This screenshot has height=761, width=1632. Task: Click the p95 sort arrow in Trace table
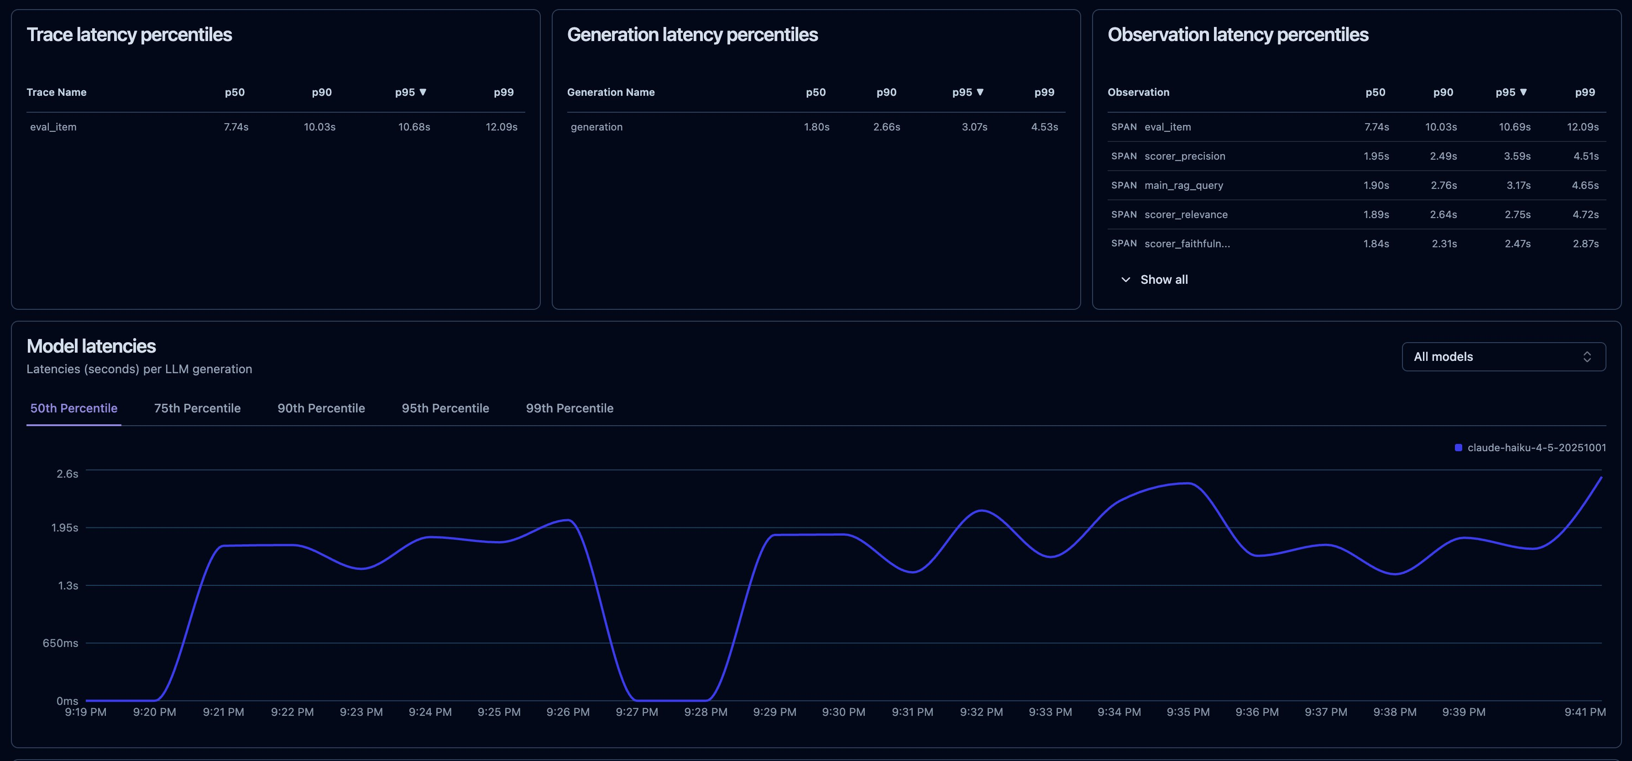pos(423,93)
